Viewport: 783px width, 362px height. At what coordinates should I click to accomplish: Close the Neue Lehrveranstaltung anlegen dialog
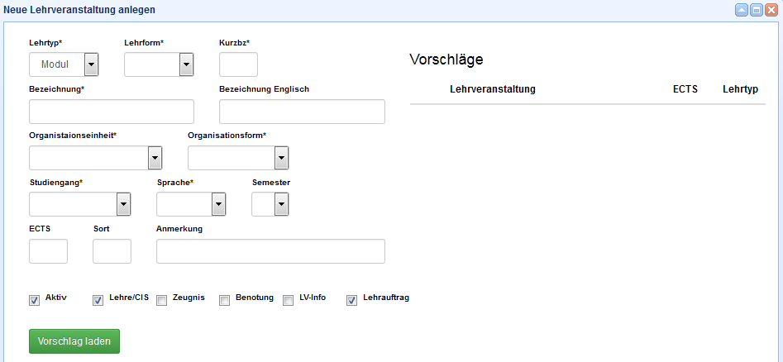(x=771, y=10)
